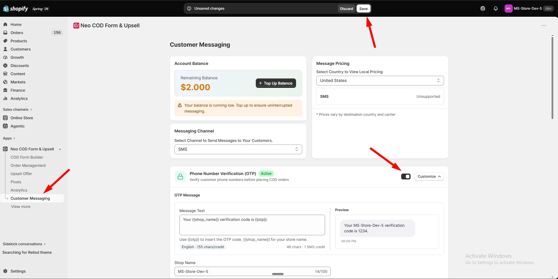Screen dimensions: 558x279
Task: Expand Sidekick conversations
Action: (24, 244)
